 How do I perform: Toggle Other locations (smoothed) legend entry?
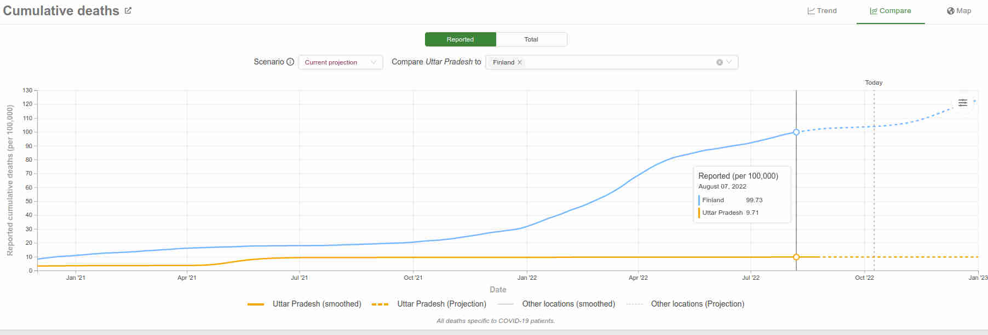tap(556, 304)
